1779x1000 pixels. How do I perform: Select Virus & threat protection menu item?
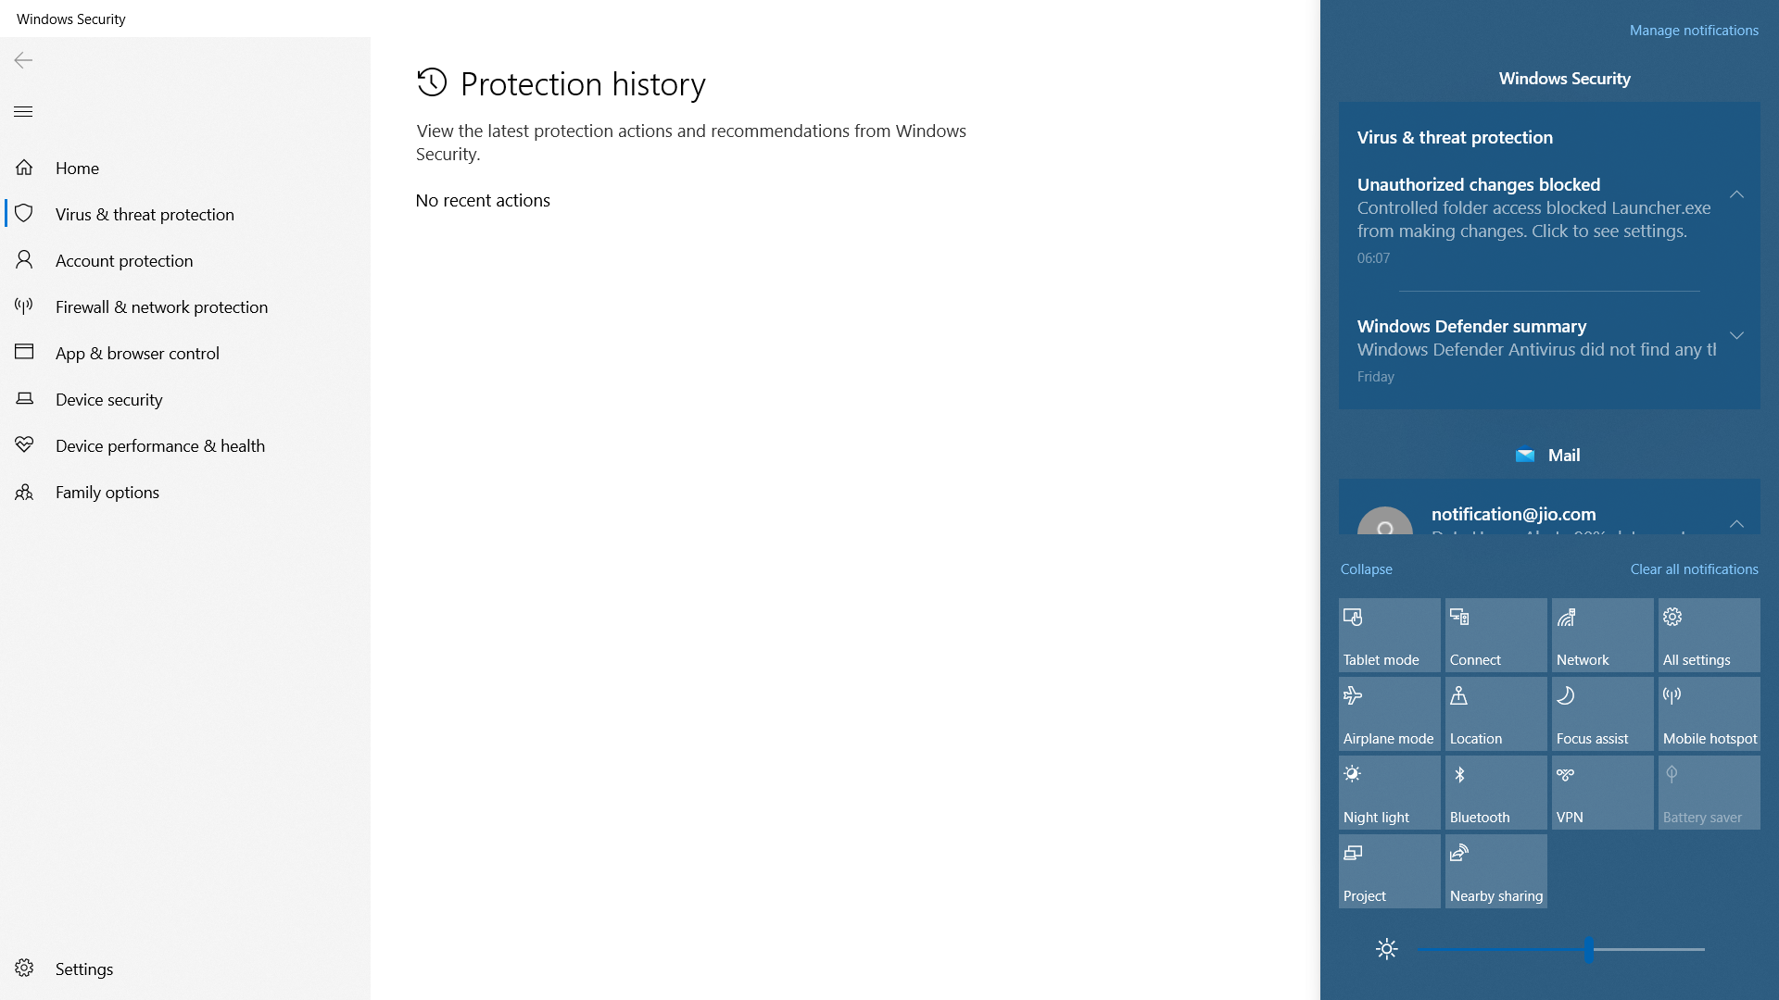point(185,214)
